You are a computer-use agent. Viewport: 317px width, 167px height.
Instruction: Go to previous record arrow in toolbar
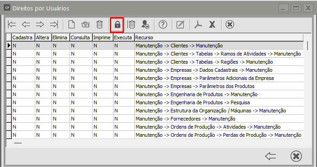coord(26,25)
